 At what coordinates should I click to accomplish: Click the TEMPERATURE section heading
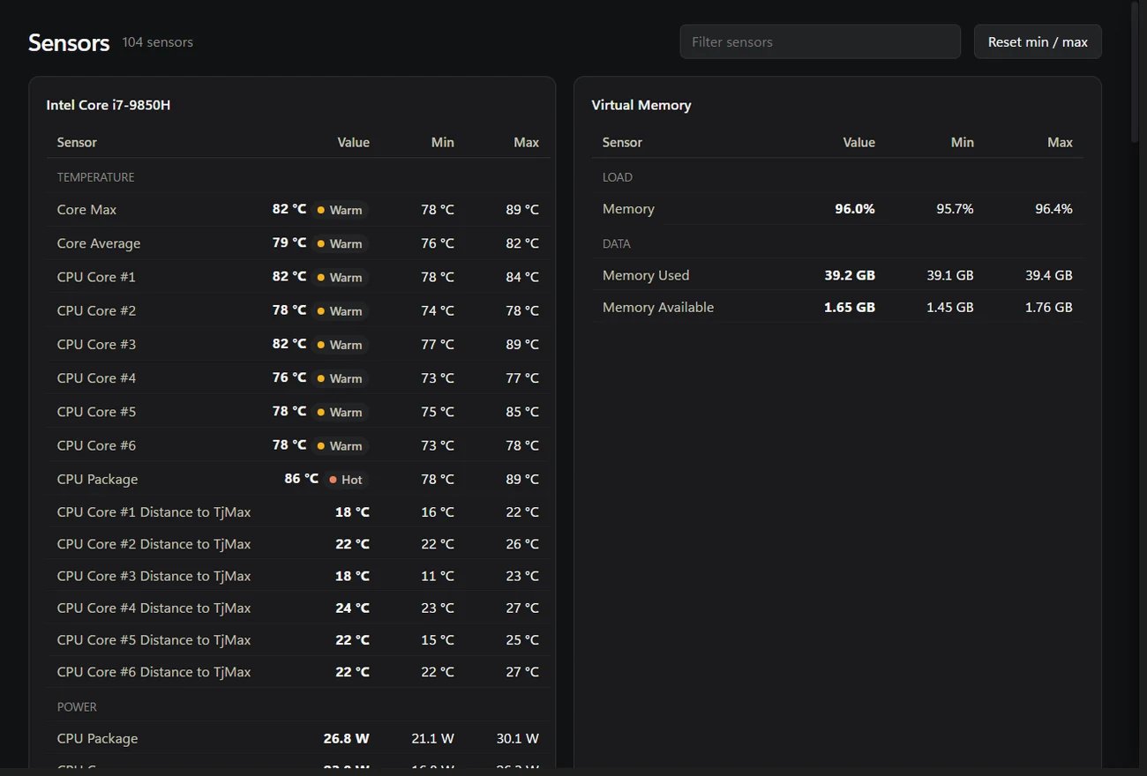[95, 177]
